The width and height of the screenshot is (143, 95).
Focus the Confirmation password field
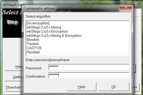[x=89, y=75]
